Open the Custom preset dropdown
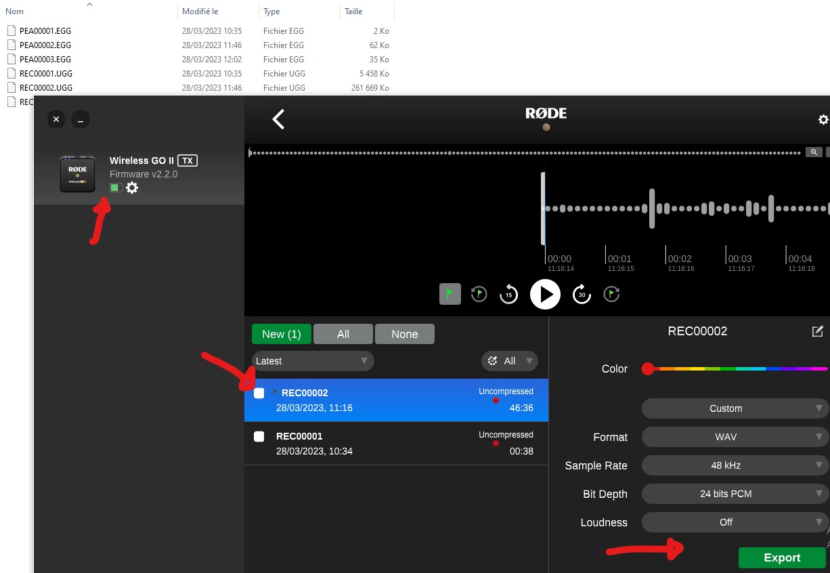Image resolution: width=830 pixels, height=573 pixels. point(735,408)
